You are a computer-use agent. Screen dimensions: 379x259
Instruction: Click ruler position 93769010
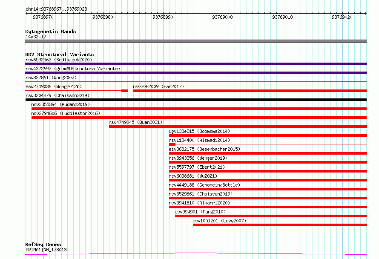pyautogui.click(x=282, y=17)
